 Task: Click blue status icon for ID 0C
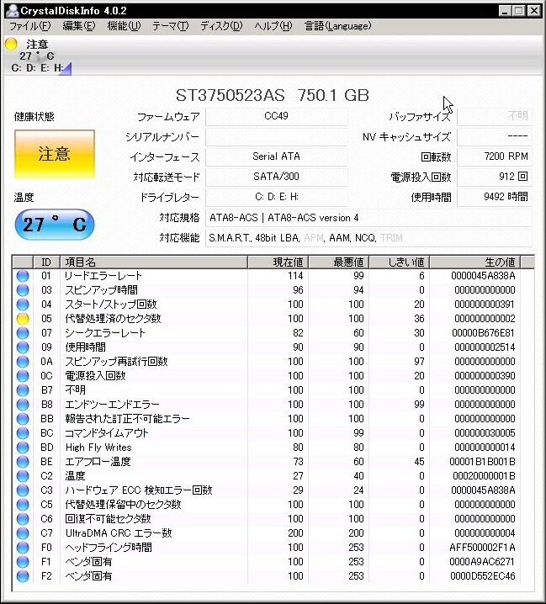23,376
